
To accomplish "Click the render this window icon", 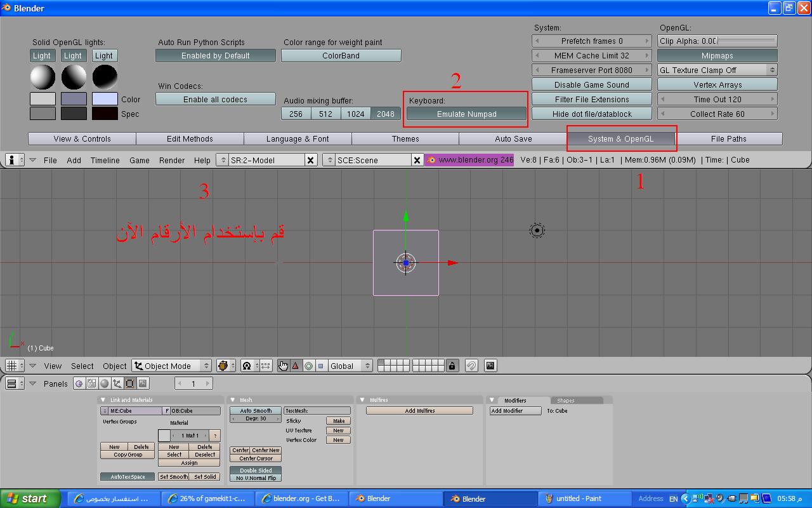I will (x=490, y=366).
